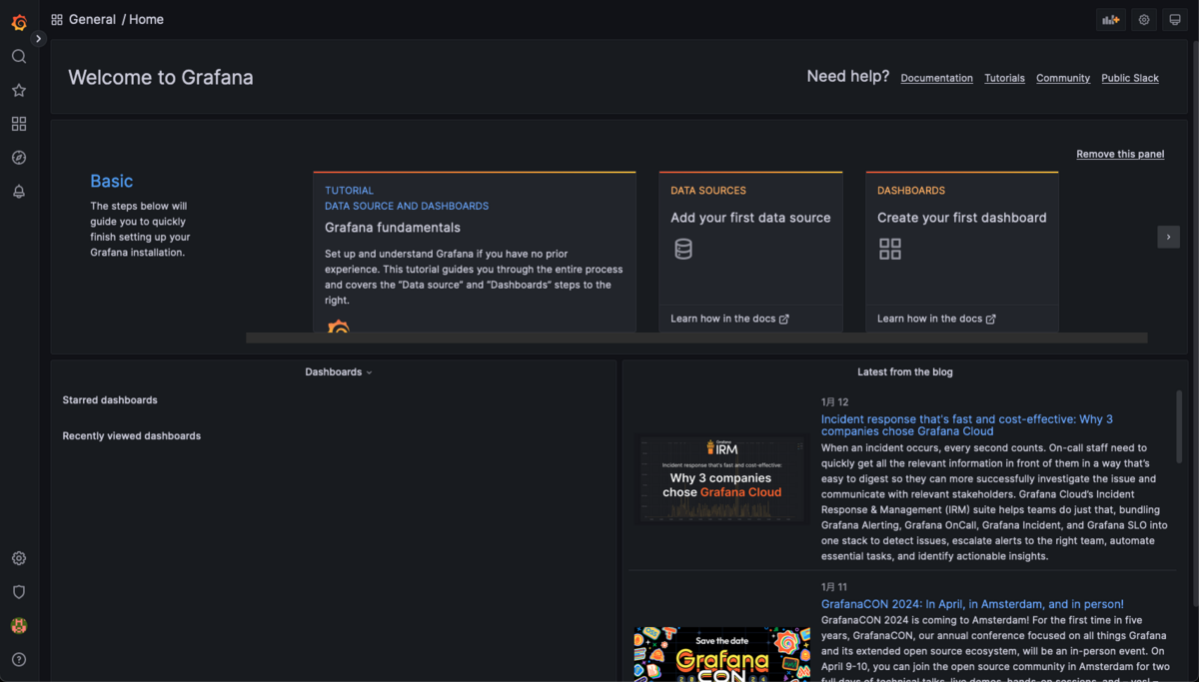Click the database icon in the Data Sources card
The height and width of the screenshot is (682, 1199).
(683, 249)
